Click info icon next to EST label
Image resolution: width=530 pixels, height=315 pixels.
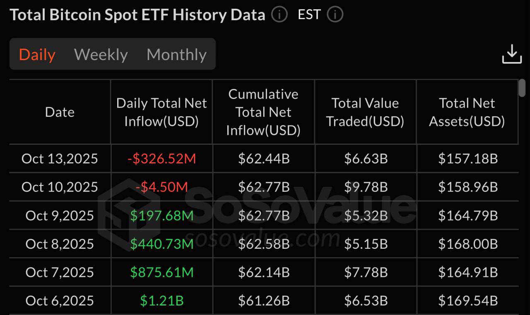335,15
